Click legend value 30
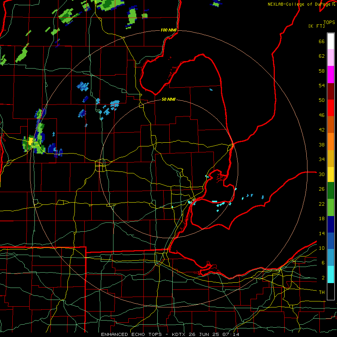The height and width of the screenshot is (337, 337). point(322,174)
